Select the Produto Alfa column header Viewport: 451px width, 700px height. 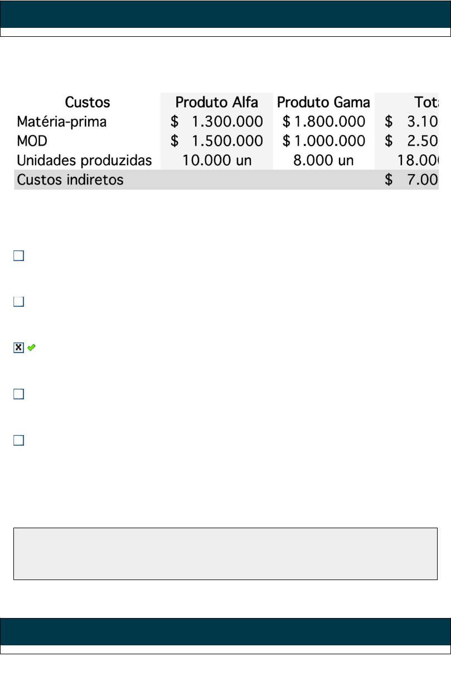point(217,103)
